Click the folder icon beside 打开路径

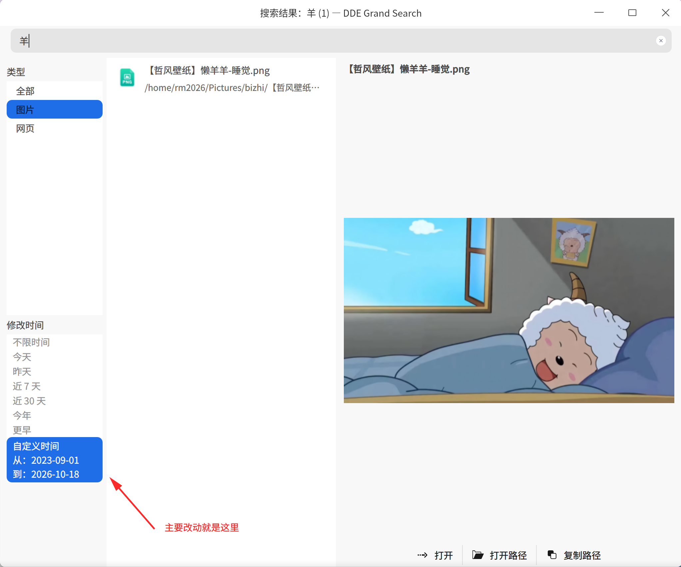478,555
